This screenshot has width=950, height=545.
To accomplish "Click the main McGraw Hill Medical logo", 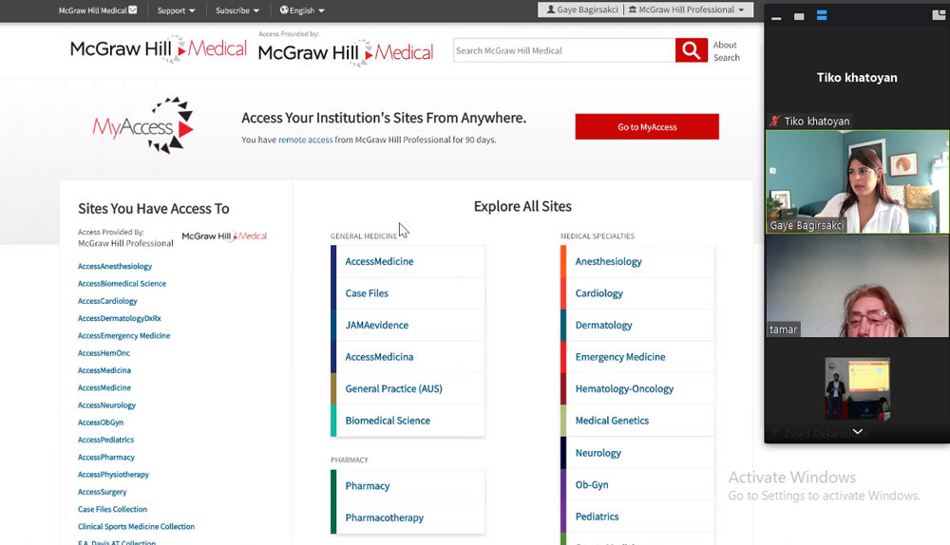I will [x=158, y=49].
